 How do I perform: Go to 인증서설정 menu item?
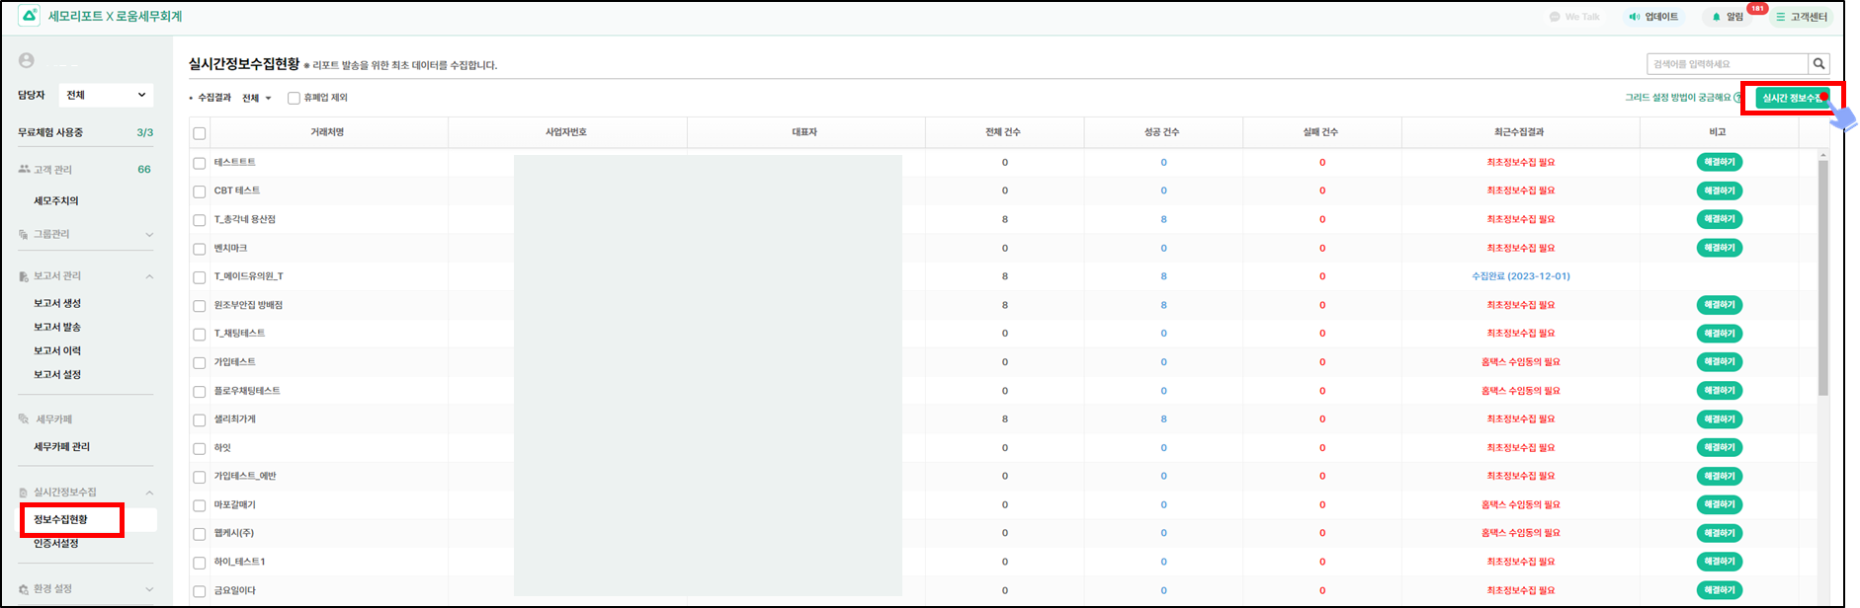56,543
